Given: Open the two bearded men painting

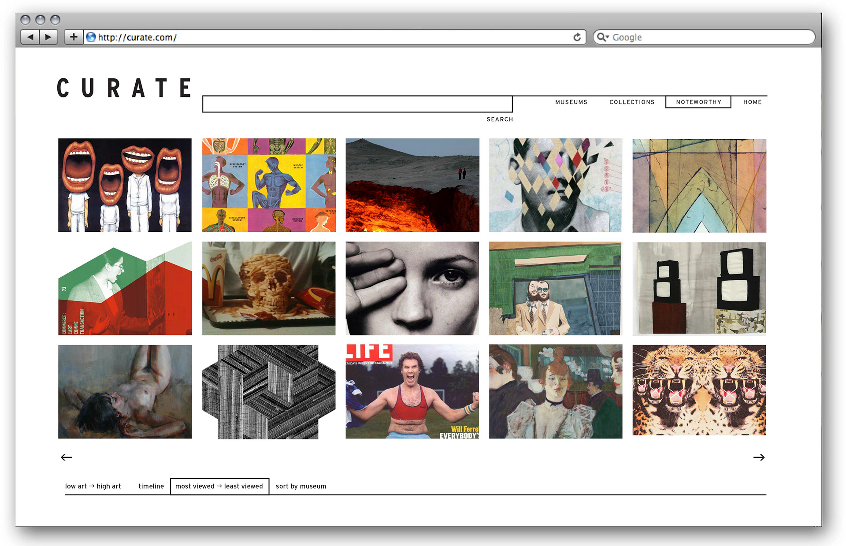Looking at the screenshot, I should tap(555, 288).
